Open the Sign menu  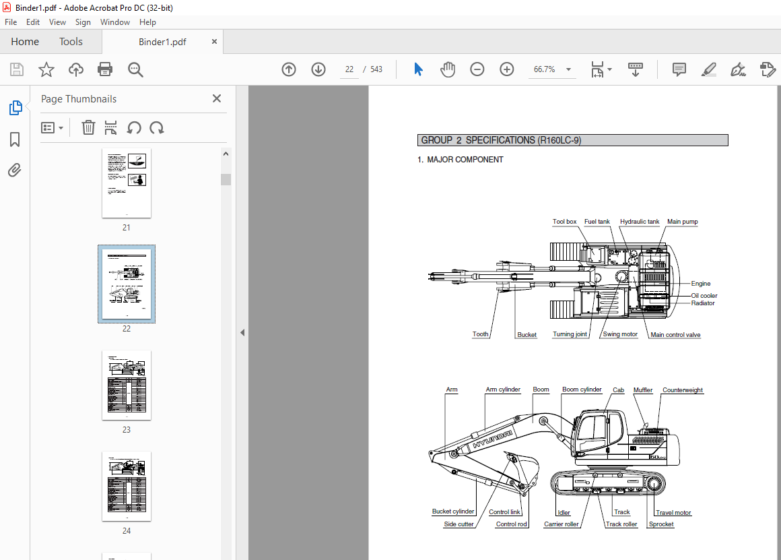click(x=83, y=22)
